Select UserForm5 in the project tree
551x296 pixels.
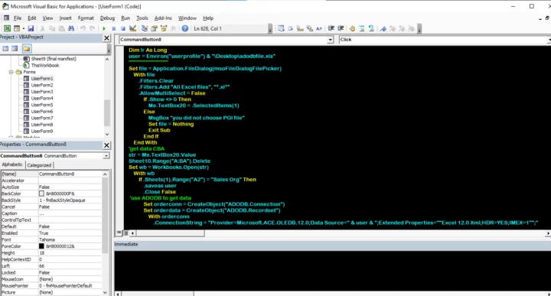pyautogui.click(x=42, y=105)
